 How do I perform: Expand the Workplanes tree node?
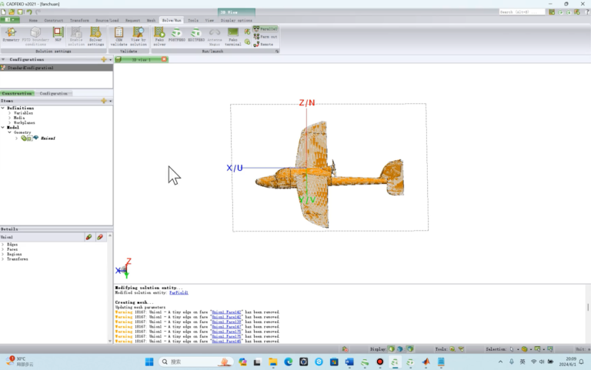pos(10,123)
